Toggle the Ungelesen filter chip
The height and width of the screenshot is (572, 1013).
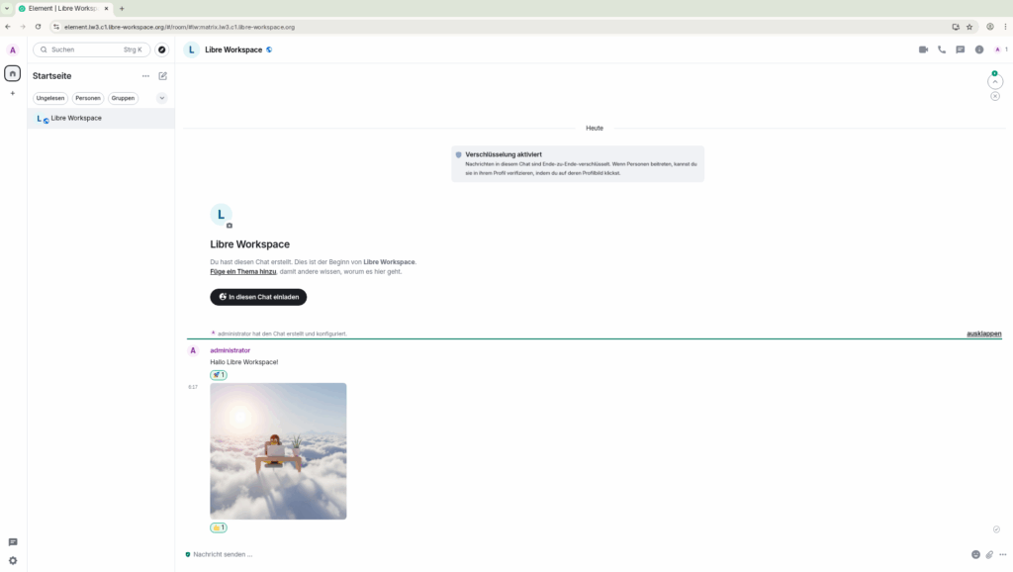[50, 98]
